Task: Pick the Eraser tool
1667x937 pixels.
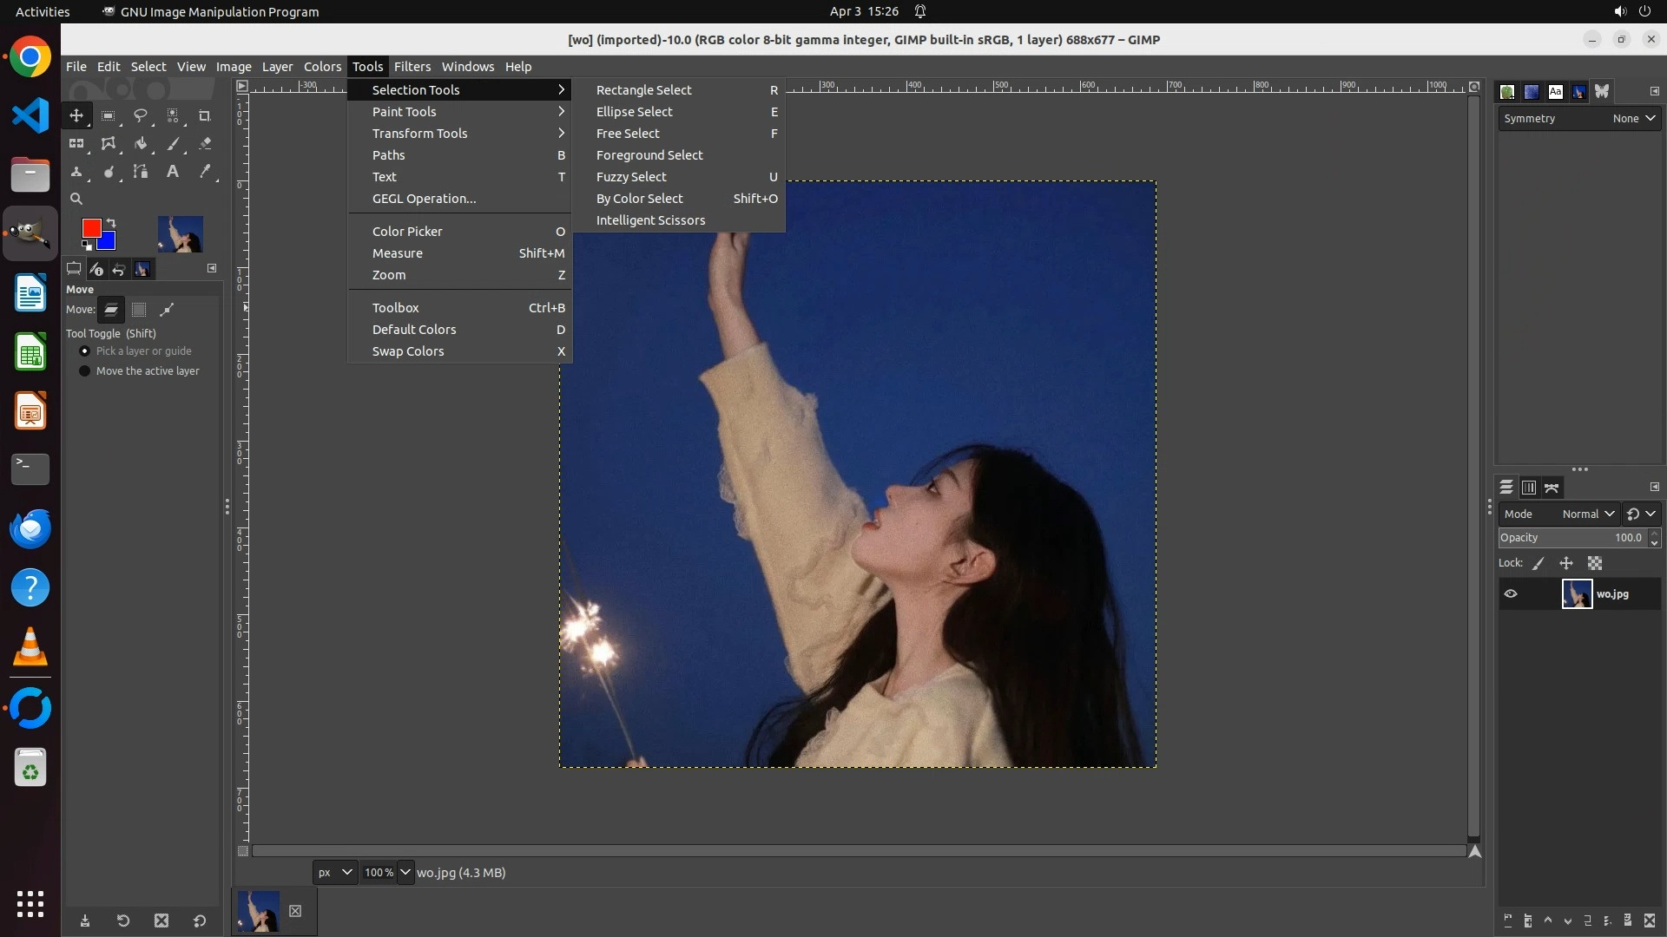Action: click(x=205, y=144)
